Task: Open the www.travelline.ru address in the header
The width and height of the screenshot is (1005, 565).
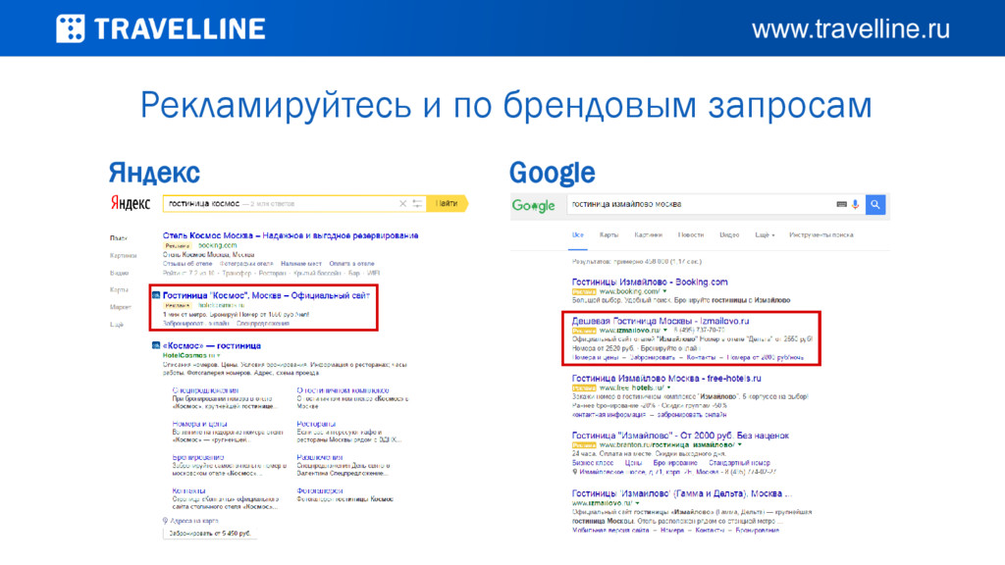Action: [x=851, y=28]
